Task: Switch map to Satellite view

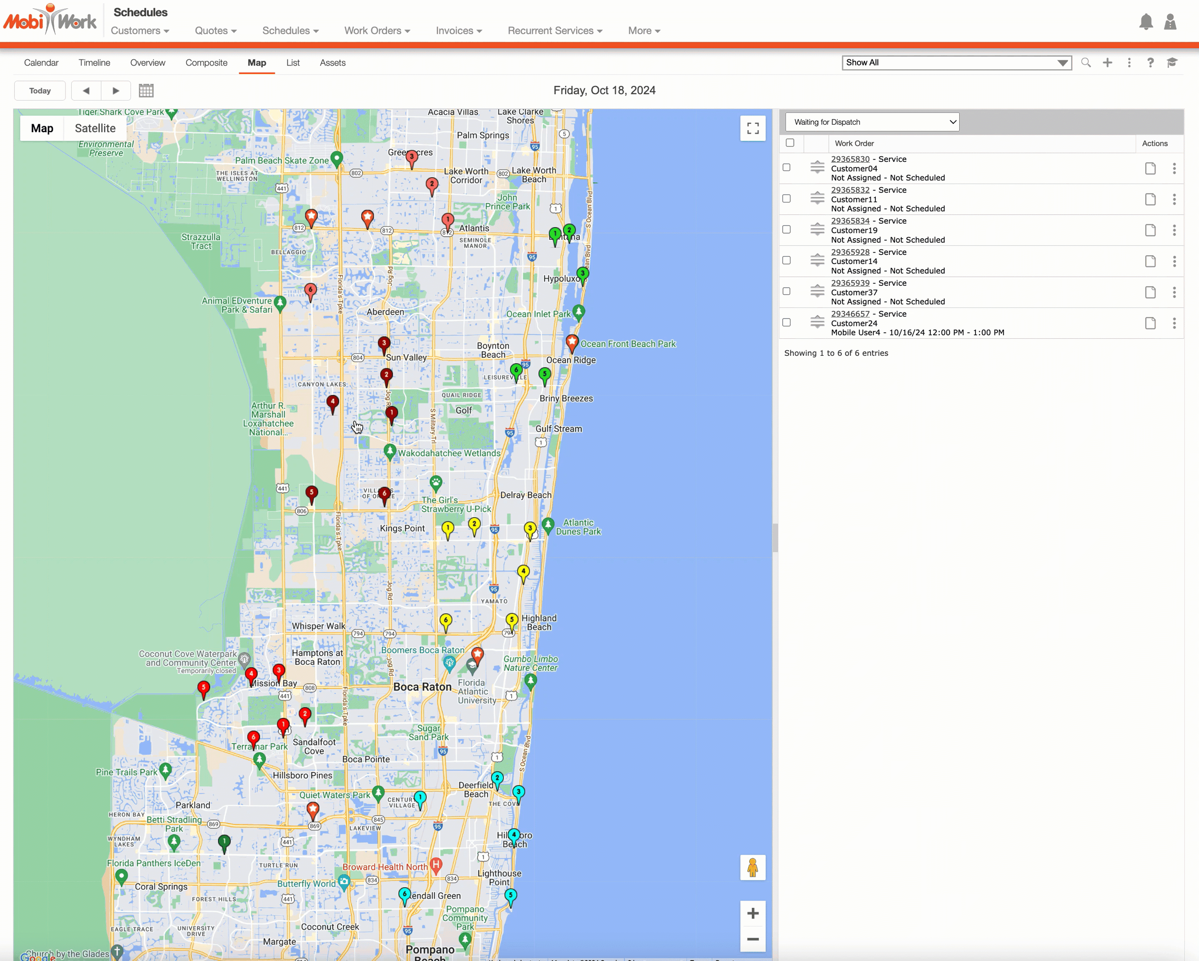Action: (x=95, y=128)
